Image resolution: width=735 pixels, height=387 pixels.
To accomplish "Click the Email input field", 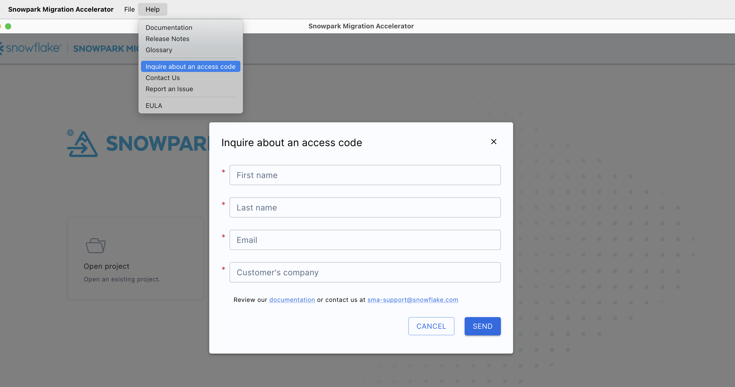I will pyautogui.click(x=365, y=240).
